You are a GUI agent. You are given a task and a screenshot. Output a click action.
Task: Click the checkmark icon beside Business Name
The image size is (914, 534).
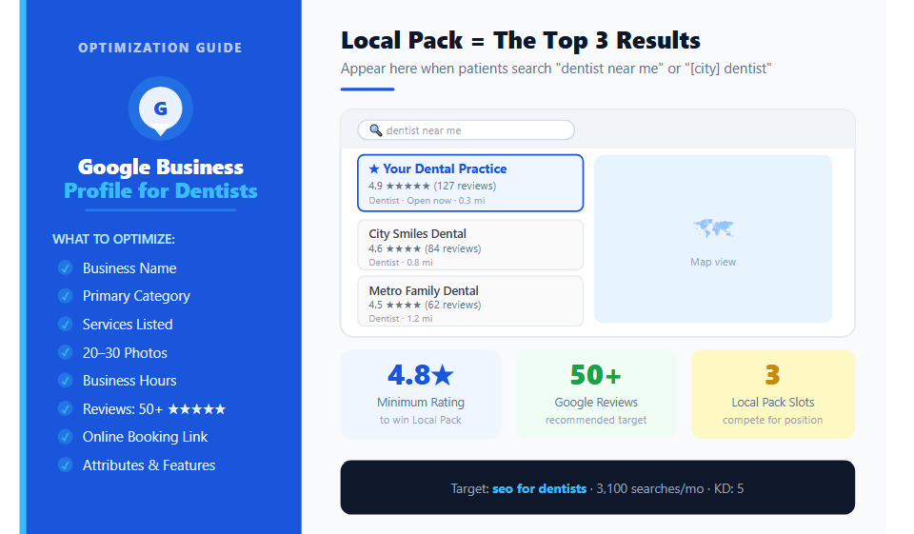(x=66, y=268)
